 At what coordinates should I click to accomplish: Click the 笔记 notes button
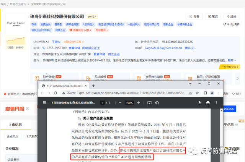tap(213, 16)
